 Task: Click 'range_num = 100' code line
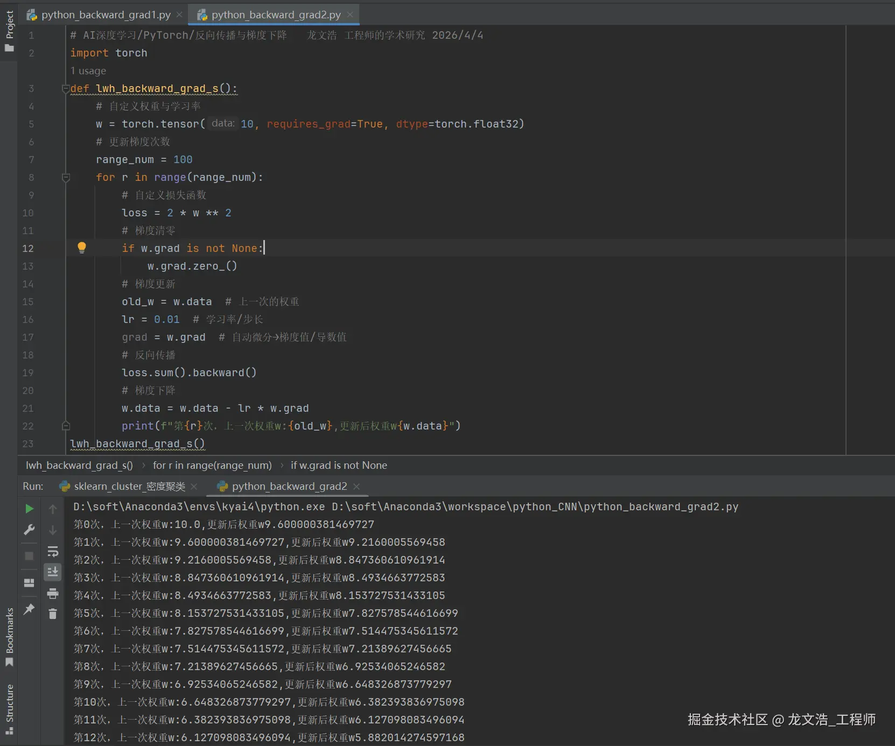144,160
